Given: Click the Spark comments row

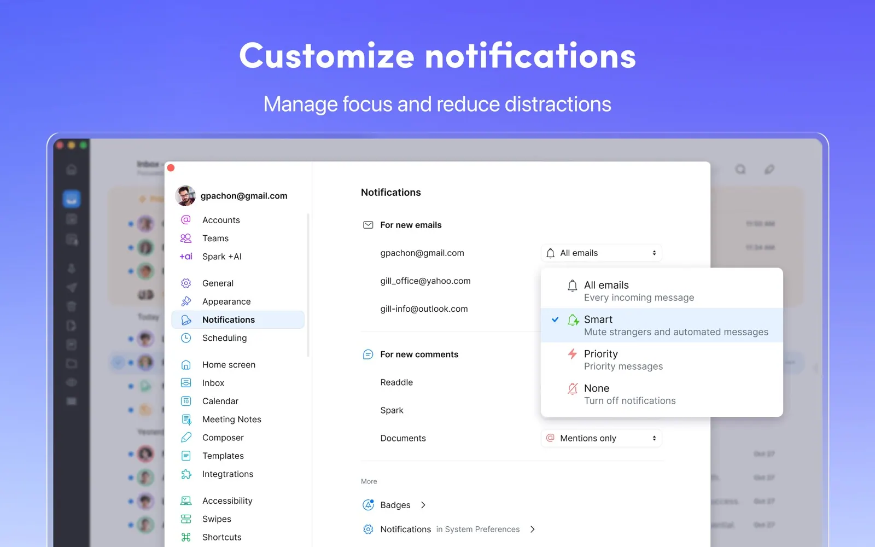Looking at the screenshot, I should point(392,410).
